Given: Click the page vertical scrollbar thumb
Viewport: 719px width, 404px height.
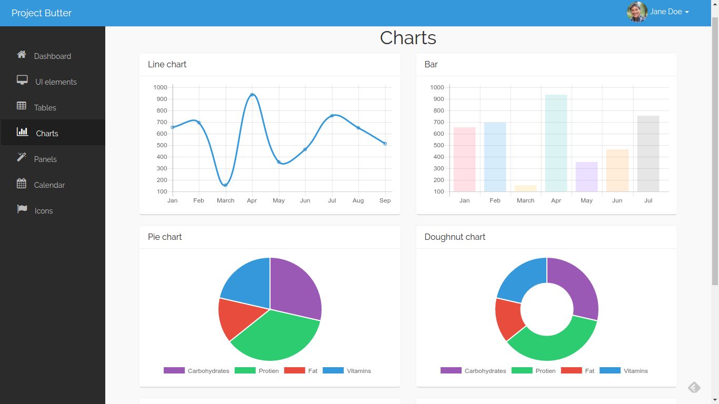Looking at the screenshot, I should [715, 151].
